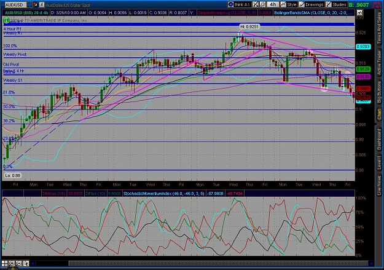The height and width of the screenshot is (270, 384).
Task: Click the Weekly S1 line label
Action: pos(12,80)
